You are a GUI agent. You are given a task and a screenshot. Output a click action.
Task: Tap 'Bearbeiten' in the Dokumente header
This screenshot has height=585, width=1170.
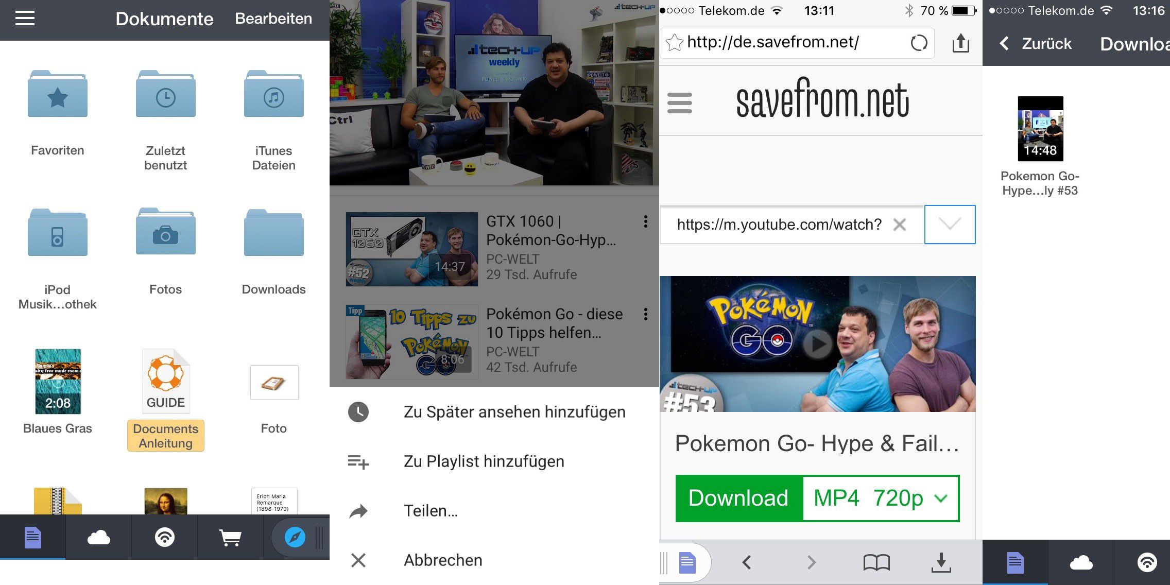coord(273,19)
